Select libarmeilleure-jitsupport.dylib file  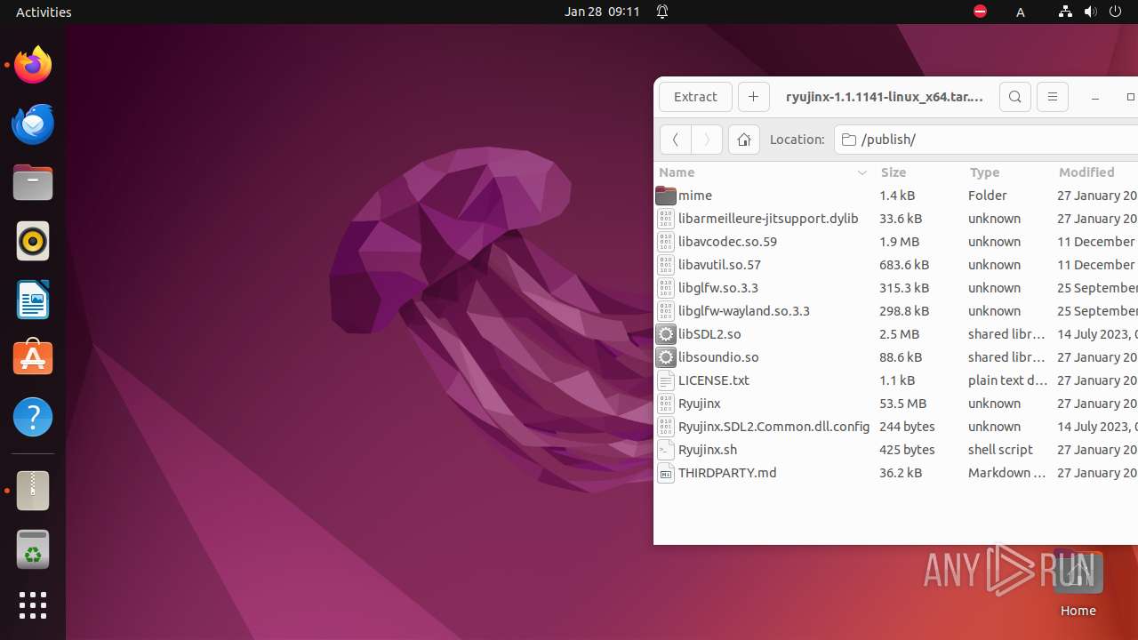pos(895,219)
